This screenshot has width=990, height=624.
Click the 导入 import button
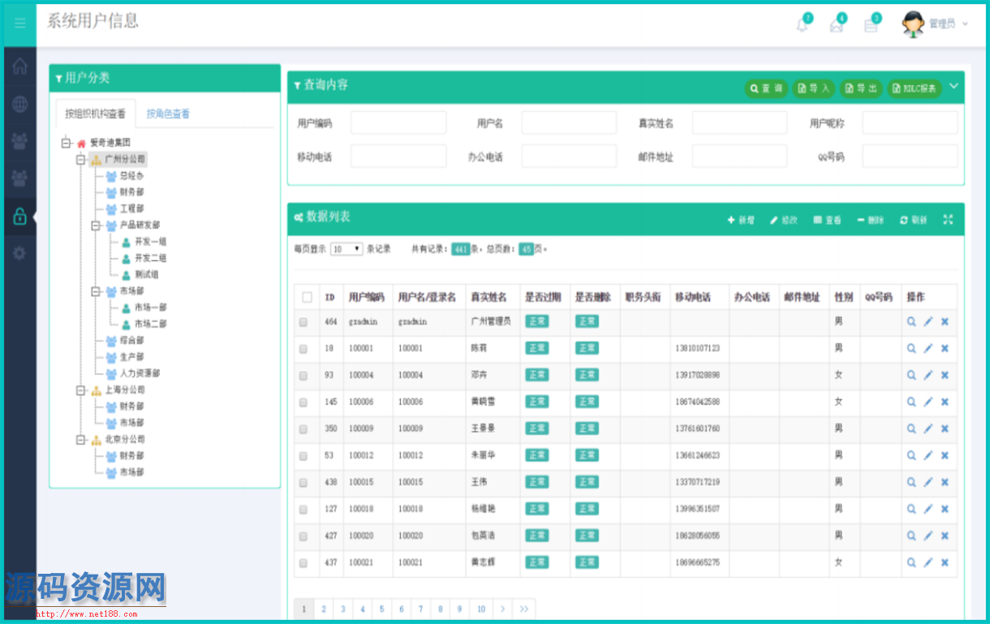click(x=813, y=88)
